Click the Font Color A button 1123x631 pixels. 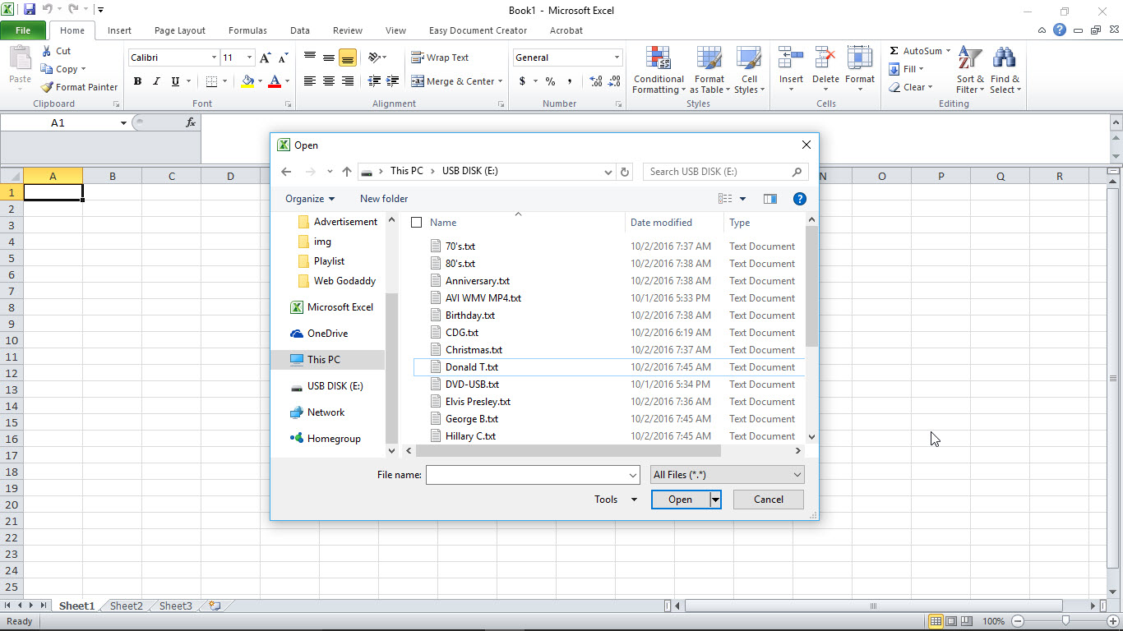(275, 81)
